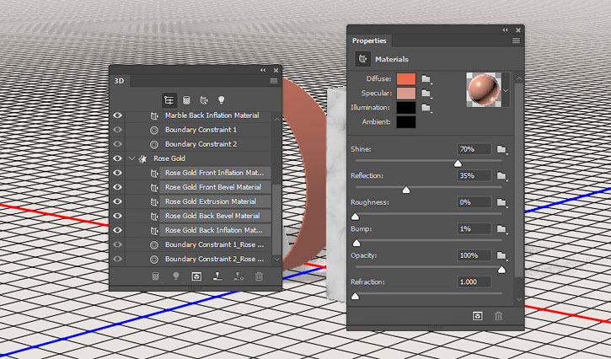The image size is (611, 359).
Task: Open Opacity texture folder menu
Action: tap(502, 256)
